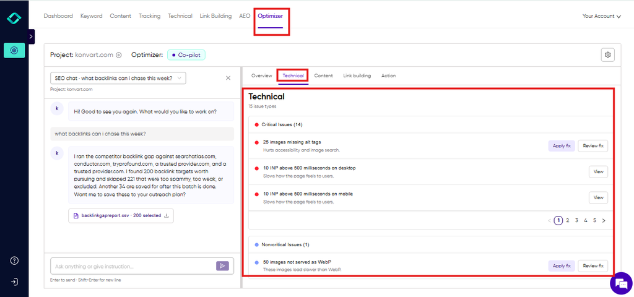The width and height of the screenshot is (634, 297).
Task: Apply fix for images not served as WebP
Action: pyautogui.click(x=562, y=266)
